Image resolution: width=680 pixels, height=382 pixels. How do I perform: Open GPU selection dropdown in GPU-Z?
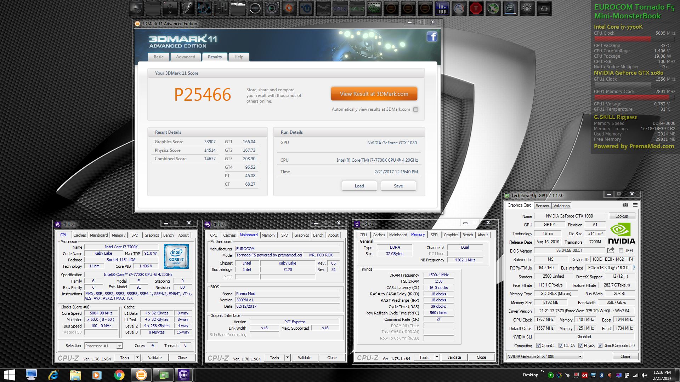tap(544, 357)
